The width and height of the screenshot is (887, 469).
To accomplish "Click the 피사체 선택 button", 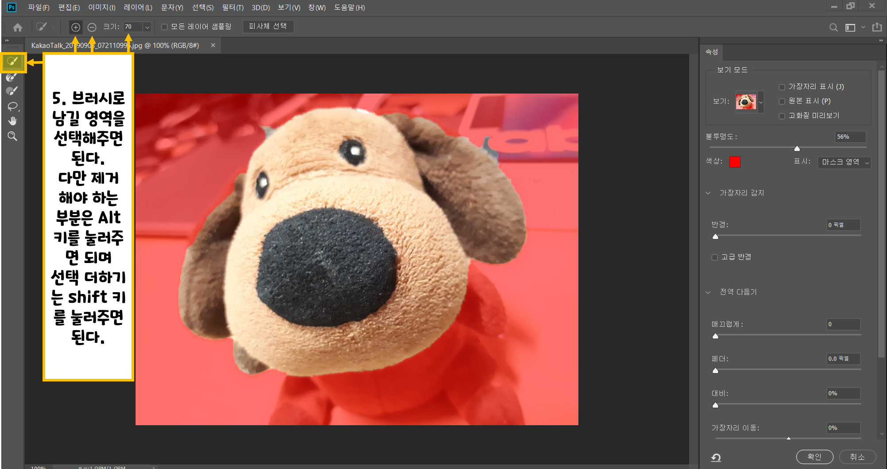I will (268, 27).
